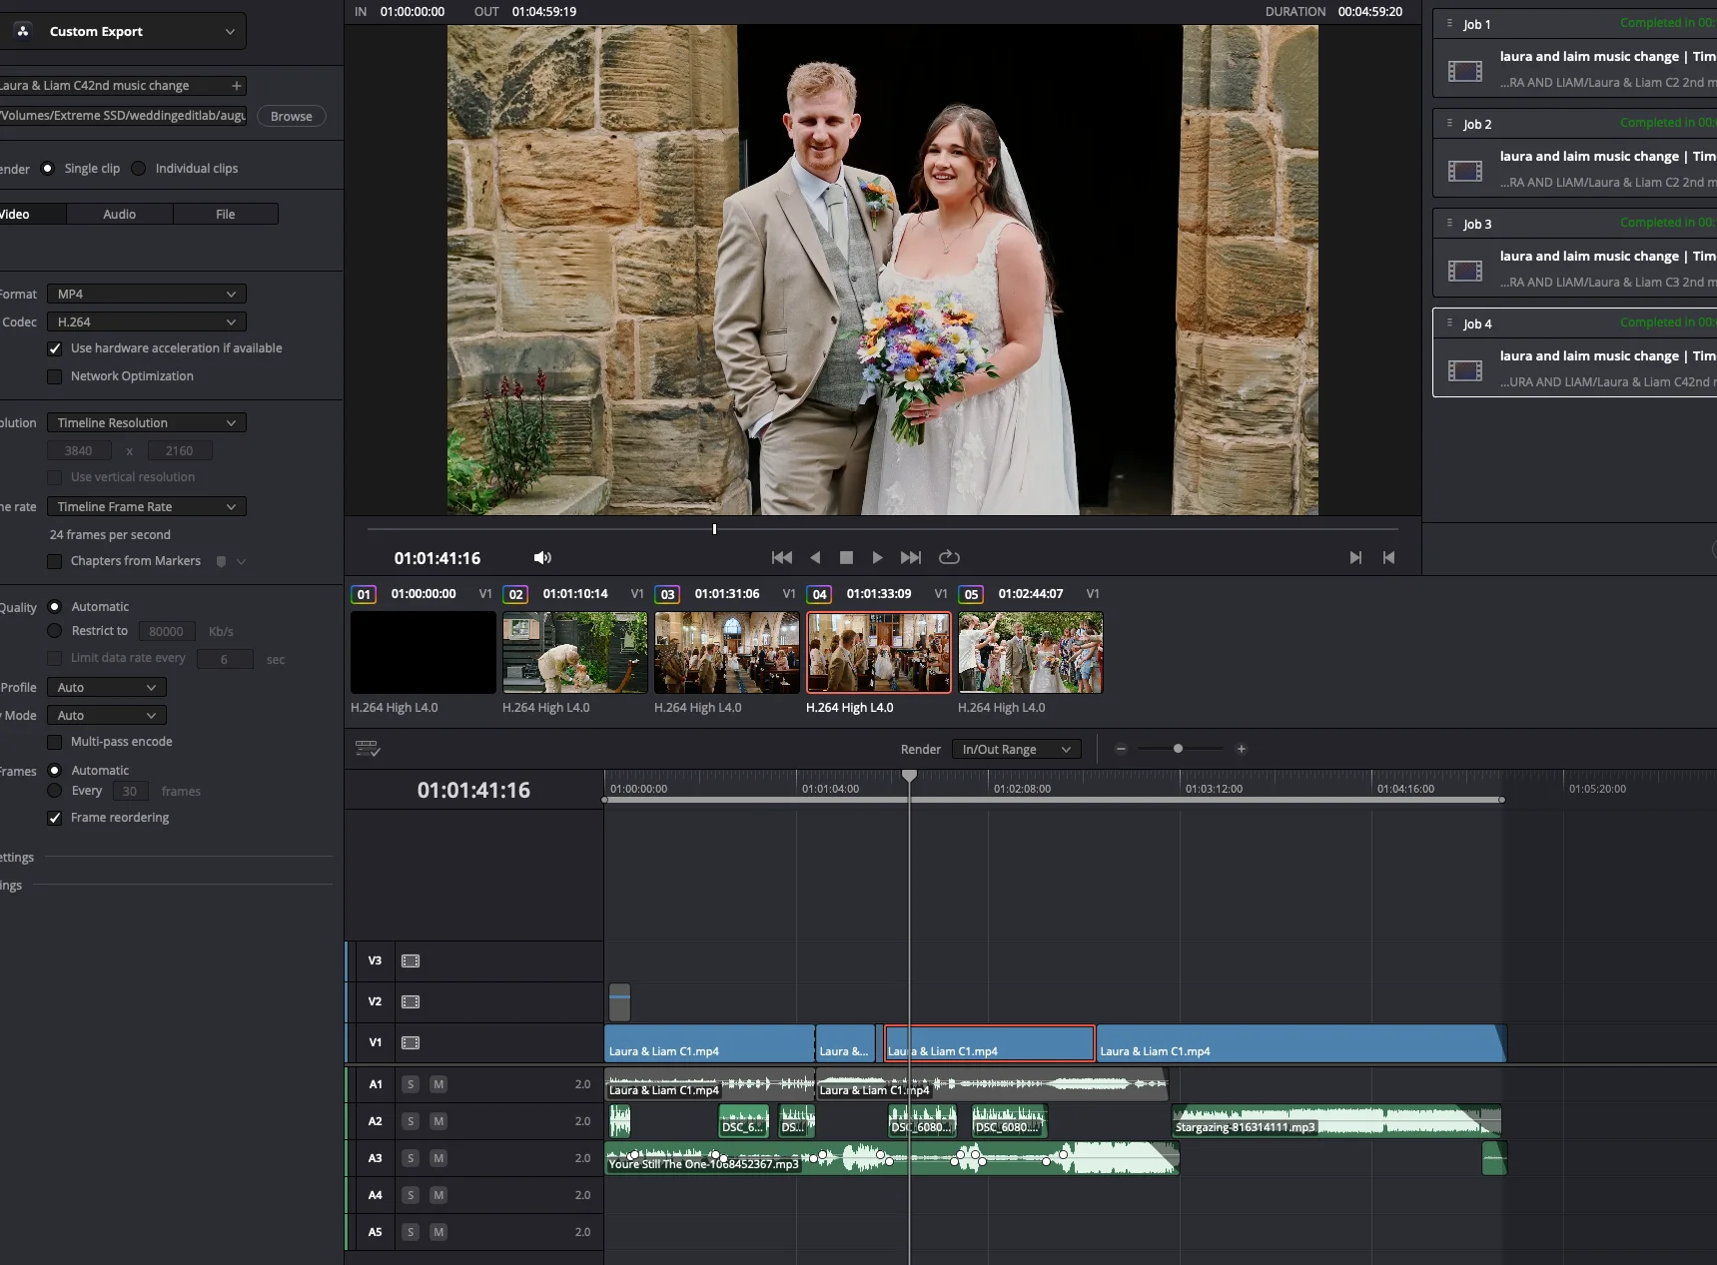Click the Browse button
This screenshot has width=1717, height=1265.
tap(292, 116)
